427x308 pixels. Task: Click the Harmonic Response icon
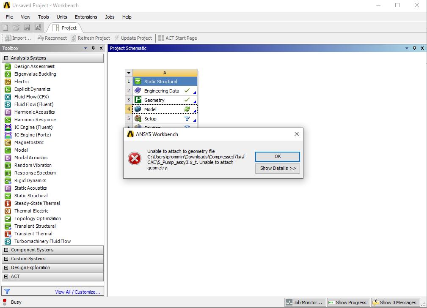tap(8, 120)
